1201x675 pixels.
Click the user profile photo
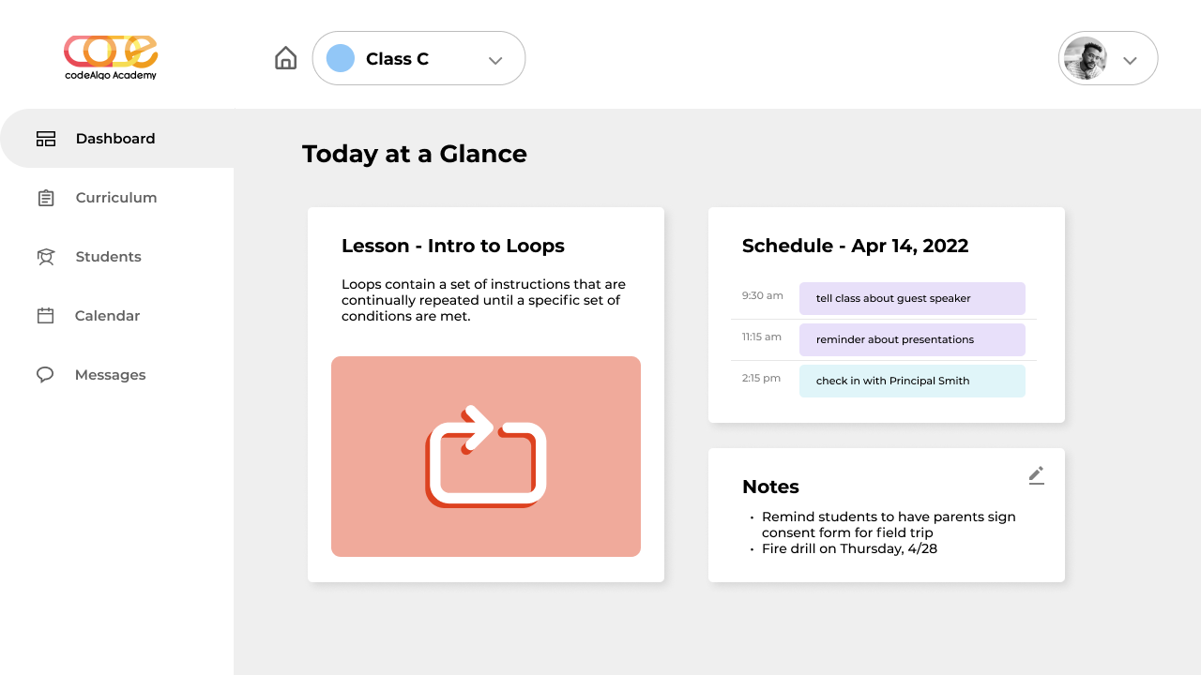point(1086,58)
